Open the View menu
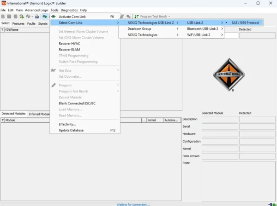 (19, 10)
